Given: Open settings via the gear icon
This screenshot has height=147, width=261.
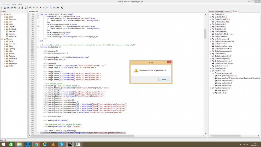Looking at the screenshot, I should [58, 8].
